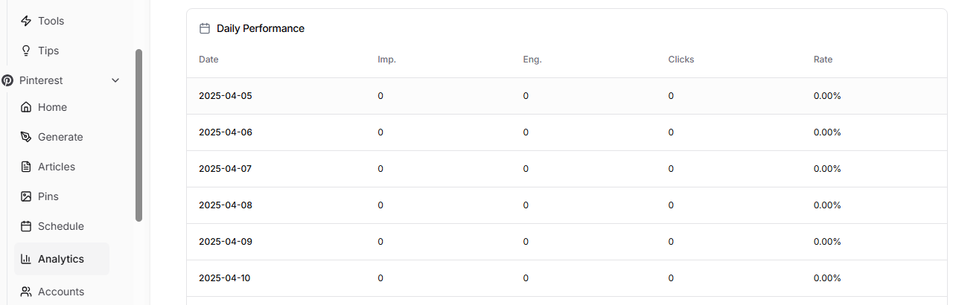This screenshot has height=305, width=953.
Task: Click the Schedule calendar icon in sidebar
Action: click(x=26, y=226)
